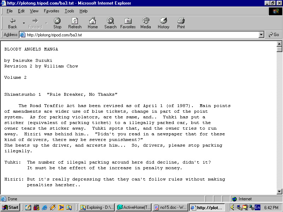Go back using the Back arrow

pos(12,23)
